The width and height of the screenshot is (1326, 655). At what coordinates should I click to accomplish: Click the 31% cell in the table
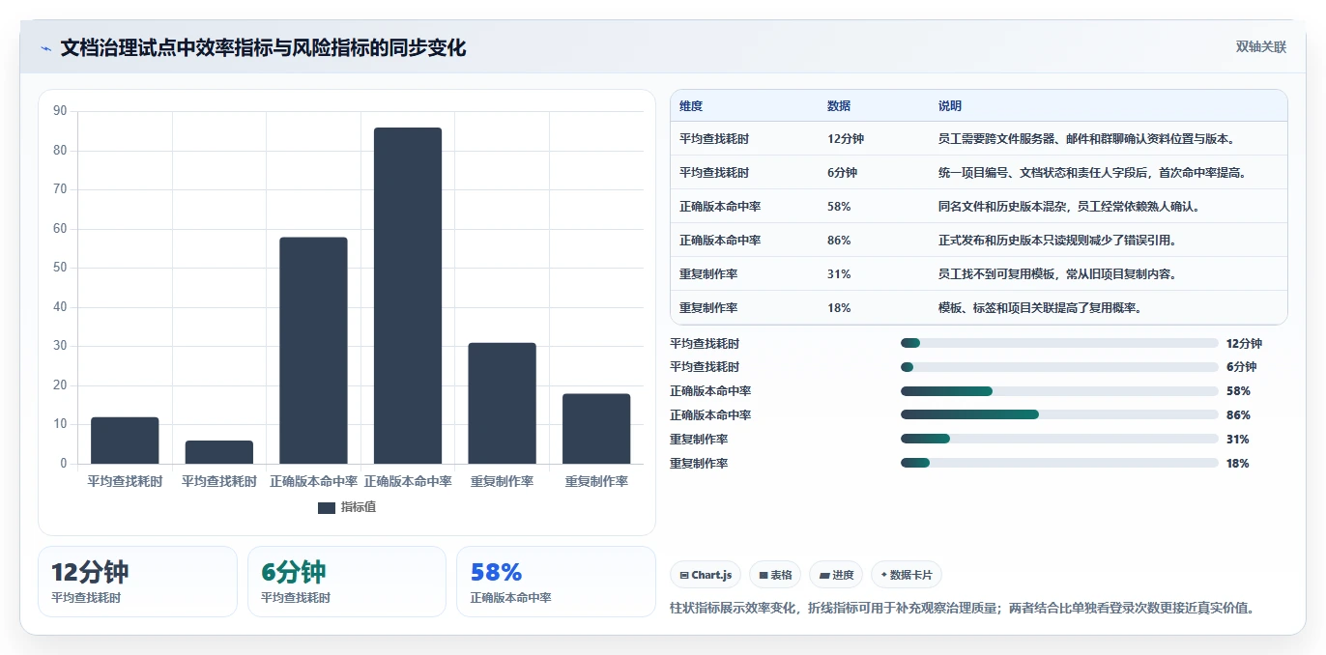(839, 274)
